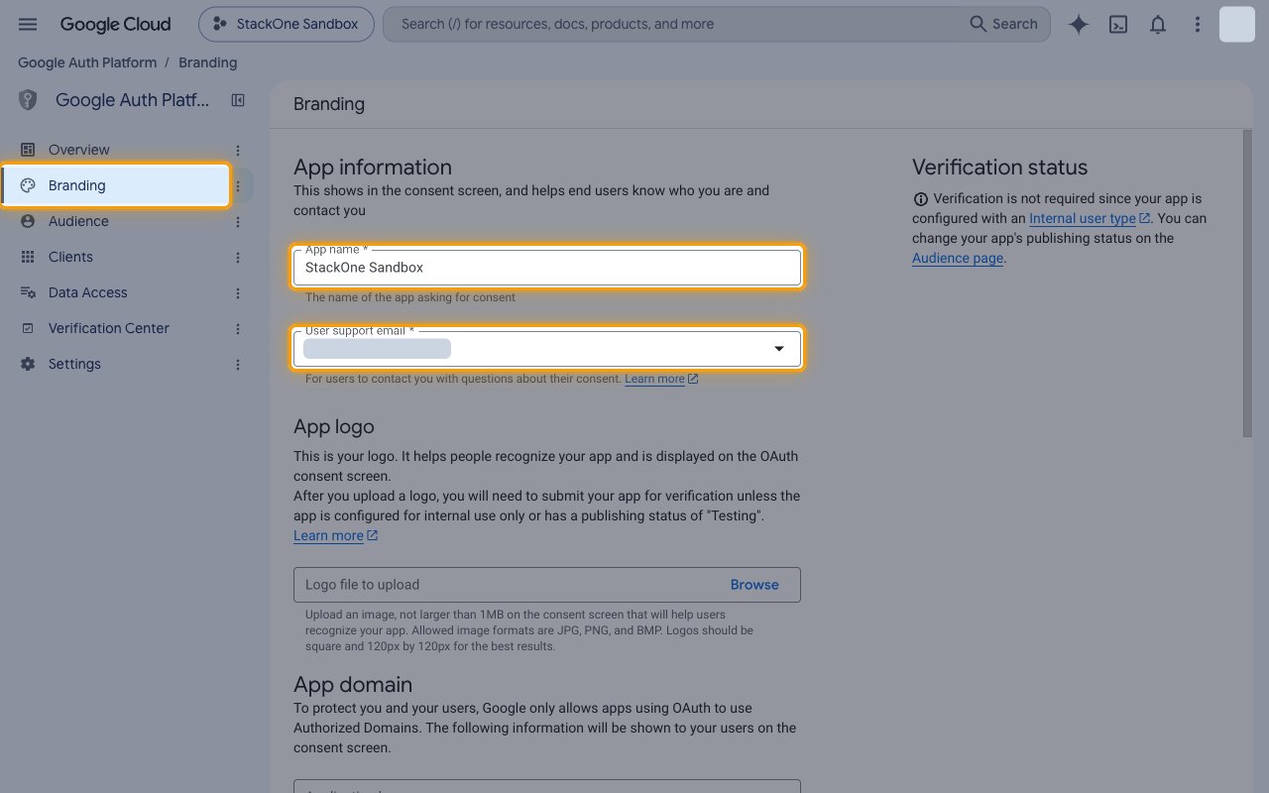Collapse the Google Auth Platform side panel

[238, 100]
